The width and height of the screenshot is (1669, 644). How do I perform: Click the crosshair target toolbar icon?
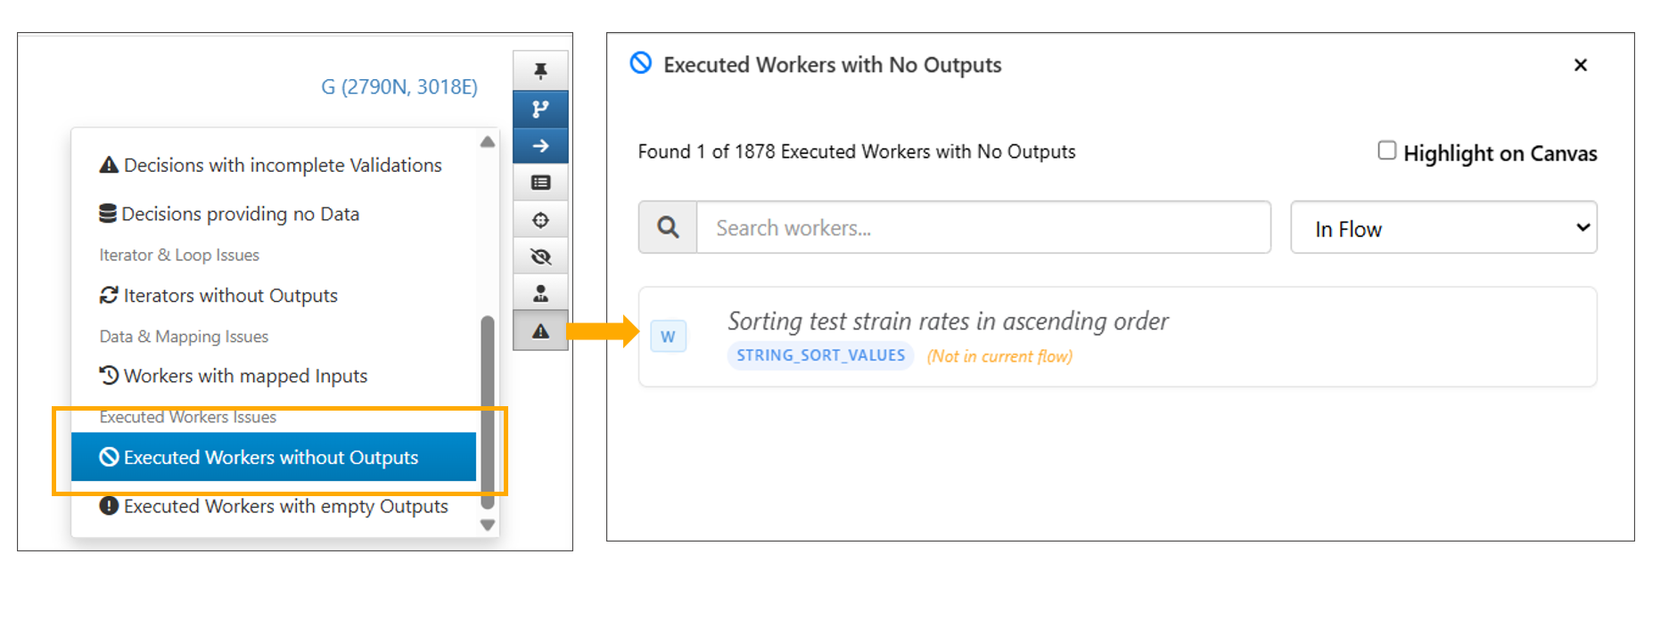540,220
